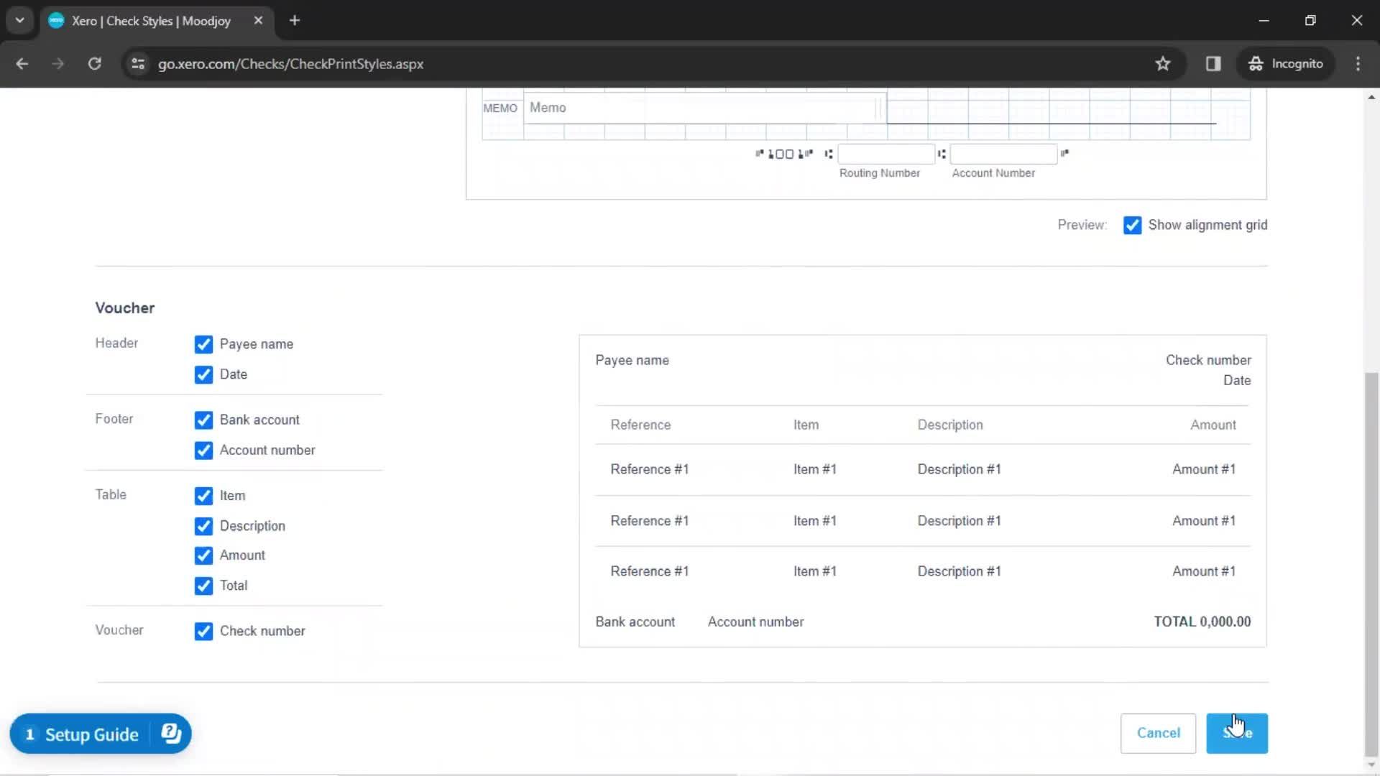1380x776 pixels.
Task: Go back to previous page
Action: (x=22, y=63)
